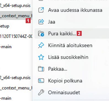Click the Pura kaikki folder icon
The image size is (109, 101).
pyautogui.click(x=41, y=34)
